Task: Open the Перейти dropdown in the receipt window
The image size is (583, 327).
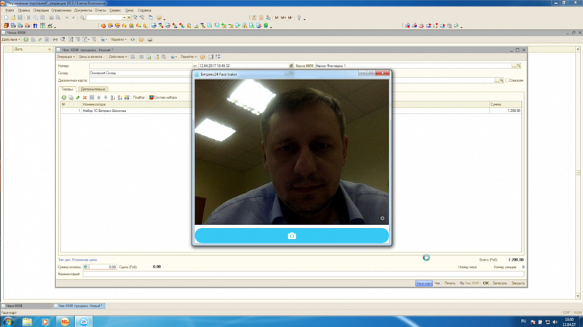Action: click(188, 57)
